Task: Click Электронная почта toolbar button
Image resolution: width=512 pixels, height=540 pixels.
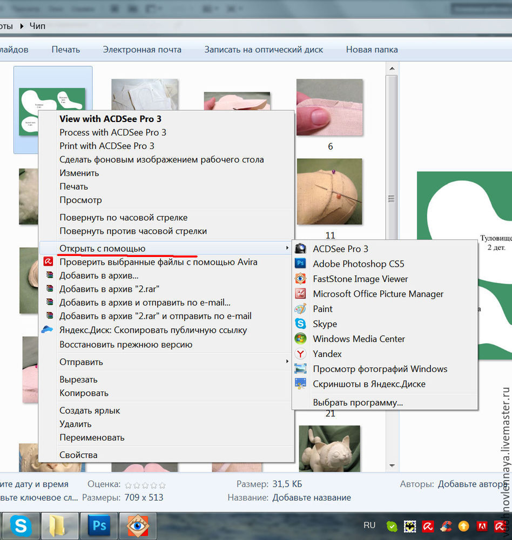Action: click(x=142, y=50)
